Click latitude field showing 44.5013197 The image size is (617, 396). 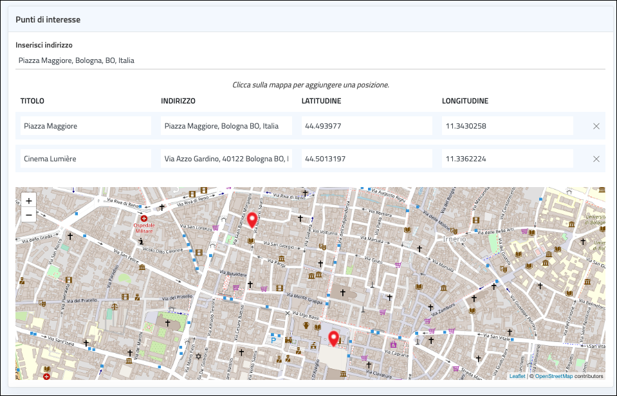(366, 158)
